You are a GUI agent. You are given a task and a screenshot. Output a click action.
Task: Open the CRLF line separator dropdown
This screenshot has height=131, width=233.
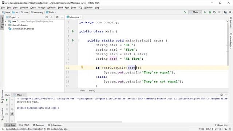tap(209, 129)
